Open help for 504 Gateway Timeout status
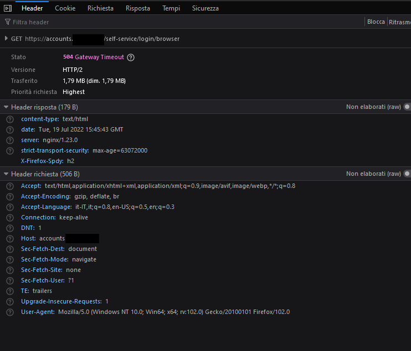Image resolution: width=411 pixels, height=351 pixels. click(x=131, y=57)
